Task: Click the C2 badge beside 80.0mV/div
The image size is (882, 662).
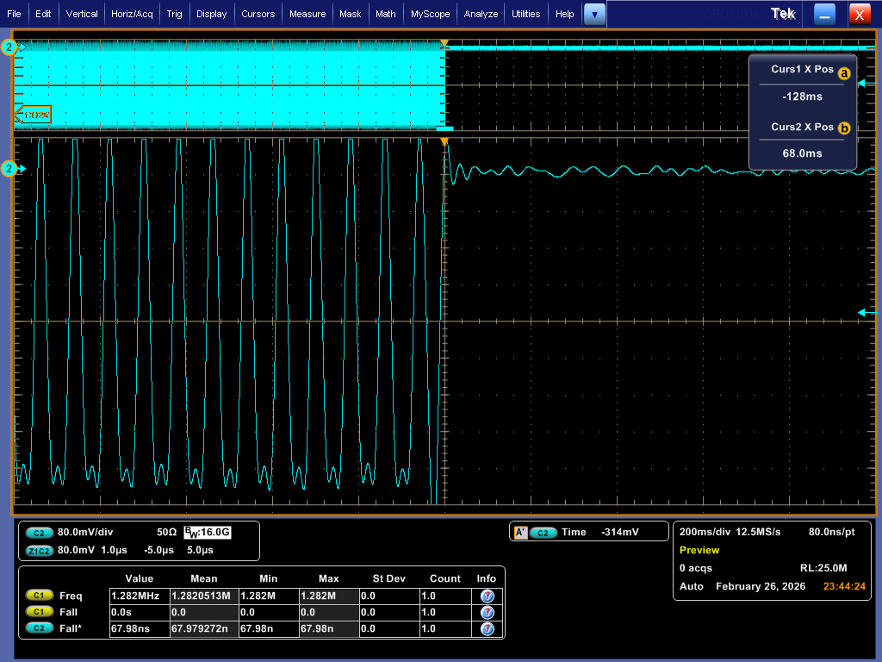Action: click(40, 533)
